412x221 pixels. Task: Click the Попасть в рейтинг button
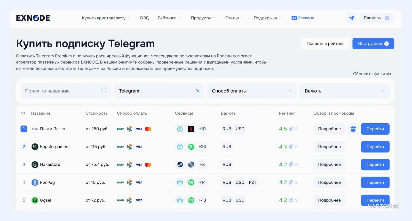tap(325, 44)
